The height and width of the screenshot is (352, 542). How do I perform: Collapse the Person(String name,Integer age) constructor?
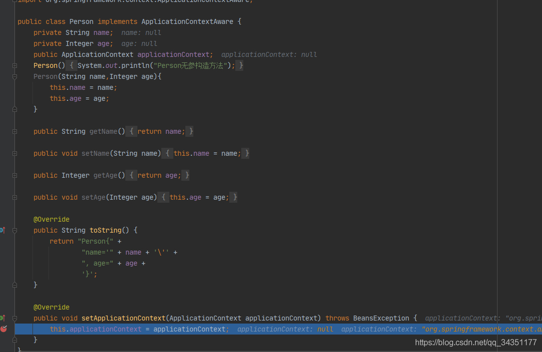pyautogui.click(x=14, y=77)
